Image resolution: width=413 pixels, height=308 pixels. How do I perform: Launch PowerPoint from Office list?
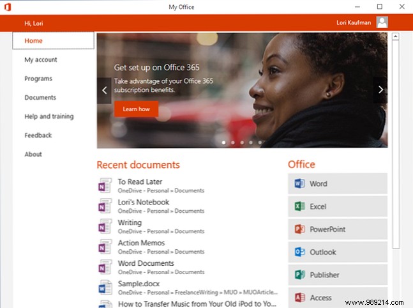pyautogui.click(x=338, y=229)
